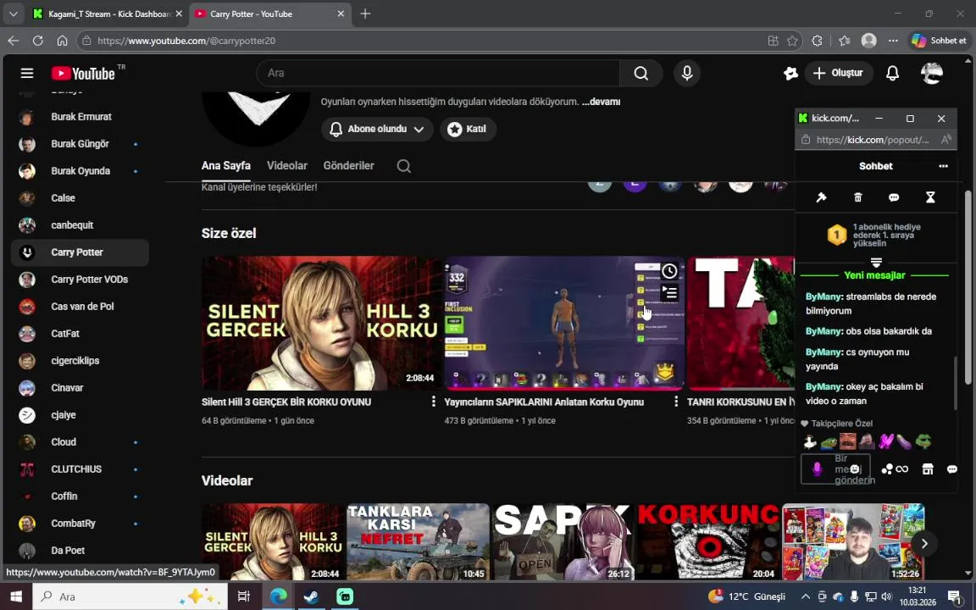Open Task View on the taskbar
The height and width of the screenshot is (610, 976).
(244, 596)
